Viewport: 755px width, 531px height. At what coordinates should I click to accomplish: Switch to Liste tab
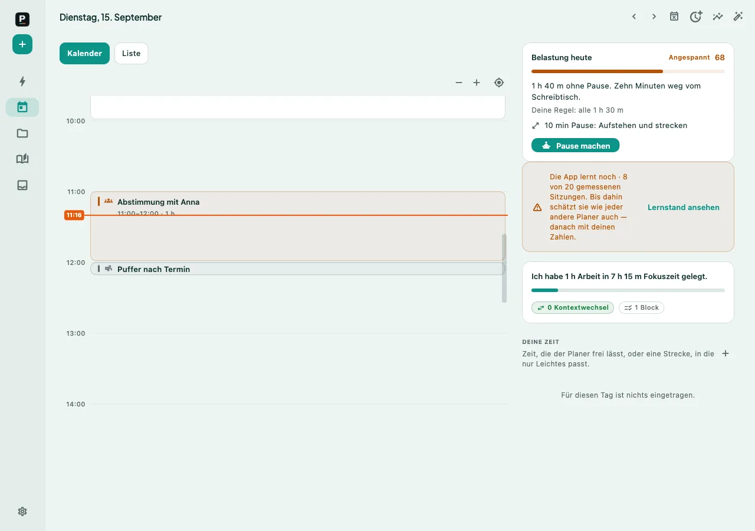tap(131, 53)
